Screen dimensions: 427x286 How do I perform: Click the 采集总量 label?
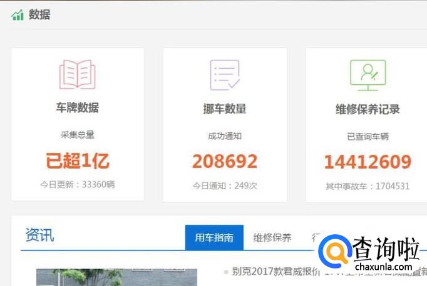click(78, 135)
